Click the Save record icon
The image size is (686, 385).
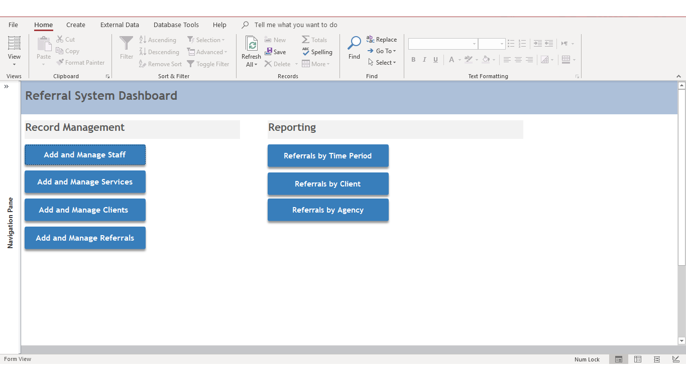click(269, 52)
